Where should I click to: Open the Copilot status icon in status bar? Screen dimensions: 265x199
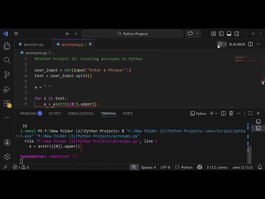[x=200, y=167]
